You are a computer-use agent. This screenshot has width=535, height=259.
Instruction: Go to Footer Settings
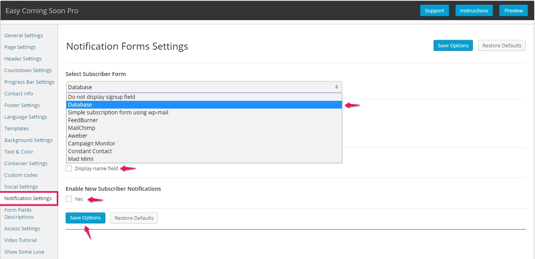22,105
